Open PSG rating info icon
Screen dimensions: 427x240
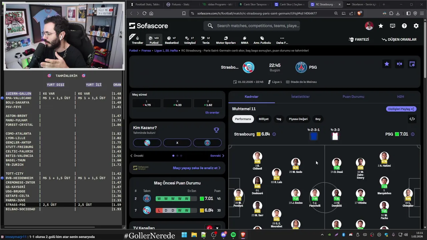tap(413, 134)
